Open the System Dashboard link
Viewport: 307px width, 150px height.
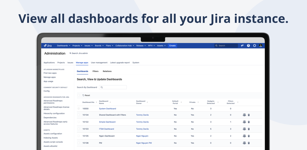107,109
